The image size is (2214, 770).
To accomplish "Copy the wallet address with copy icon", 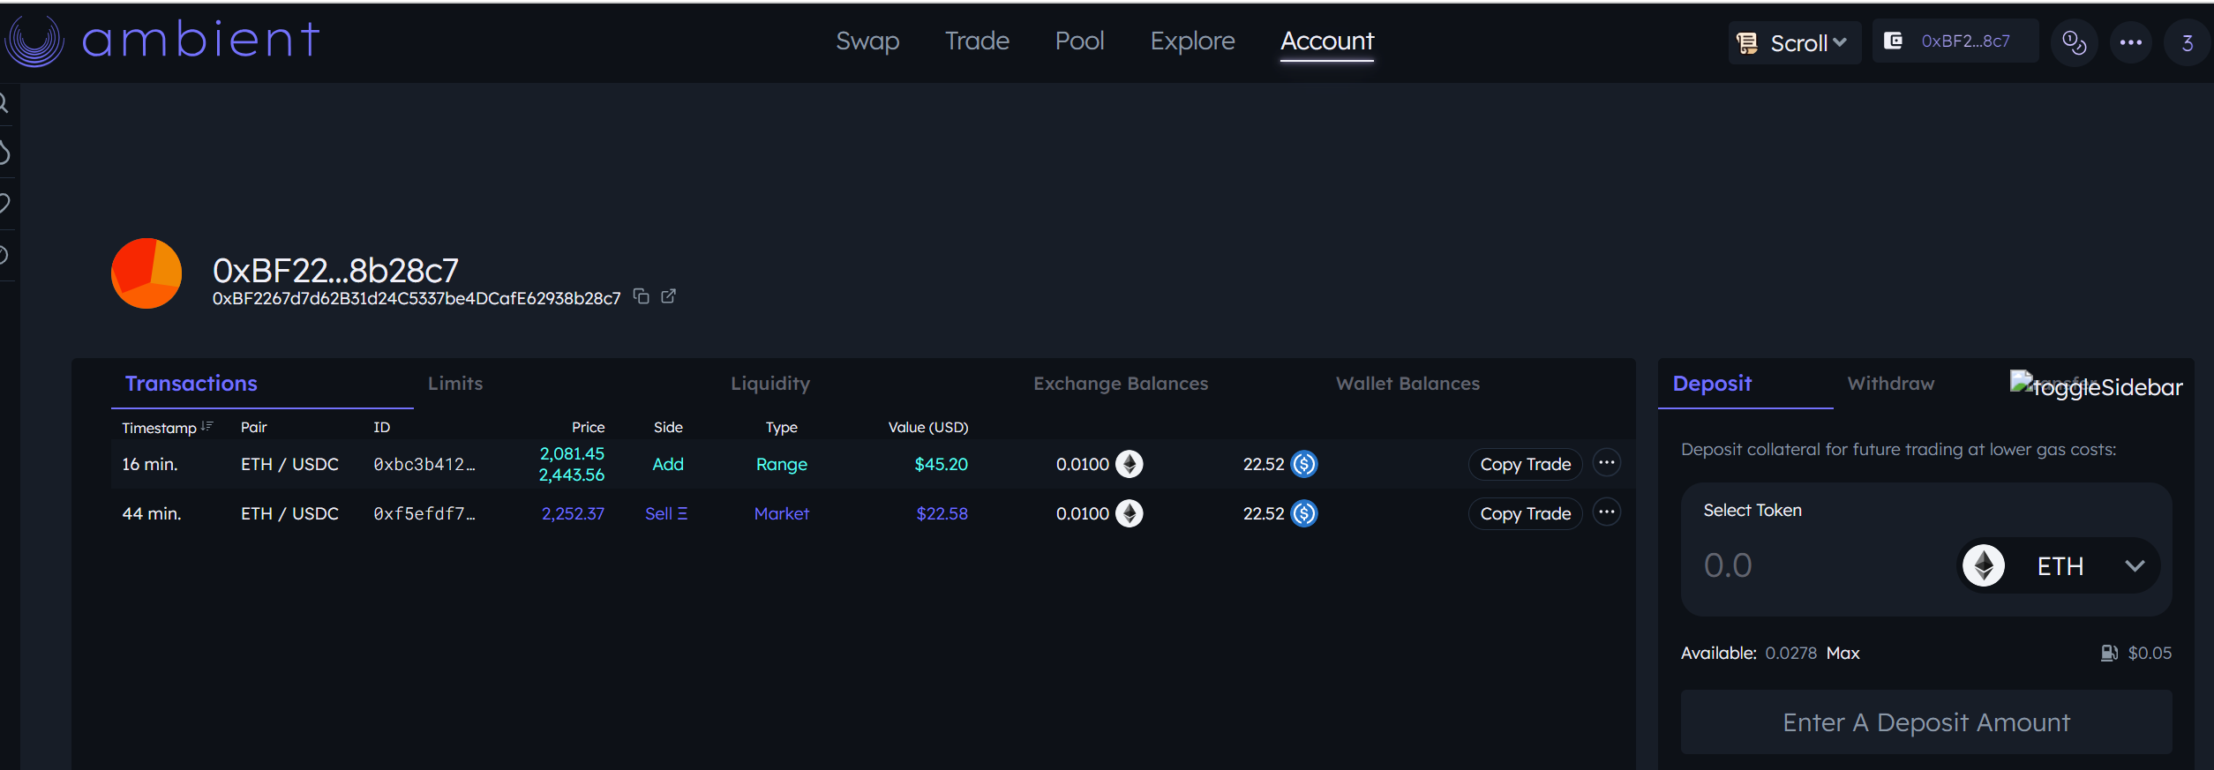I will (x=642, y=296).
